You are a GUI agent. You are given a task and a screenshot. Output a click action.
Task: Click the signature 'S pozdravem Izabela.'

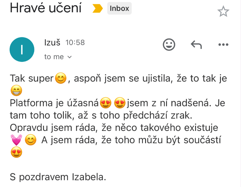(x=58, y=177)
